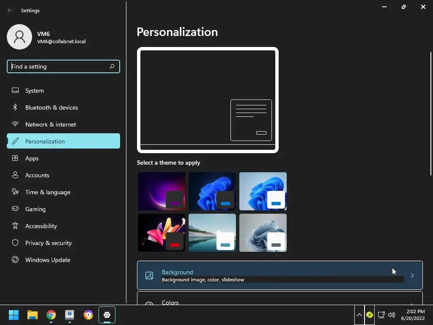The image size is (433, 325).
Task: Click the Bluetooth icon in sidebar
Action: point(15,107)
